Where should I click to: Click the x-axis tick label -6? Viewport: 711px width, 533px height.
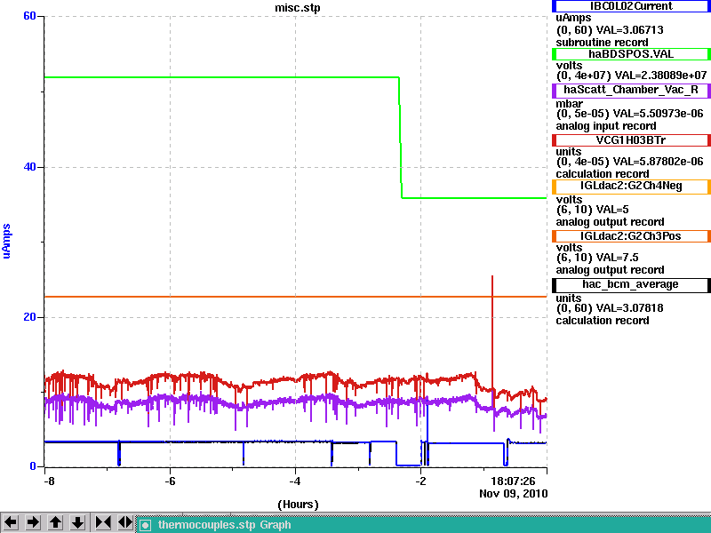click(170, 481)
